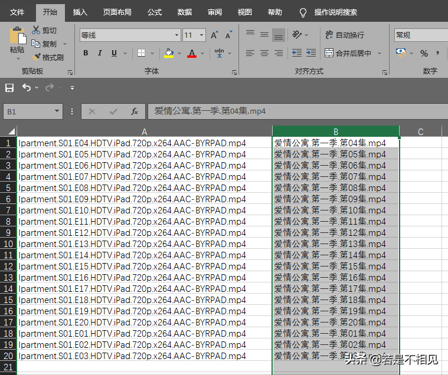The image size is (448, 375).
Task: Apply percent style format
Action: coord(424,53)
